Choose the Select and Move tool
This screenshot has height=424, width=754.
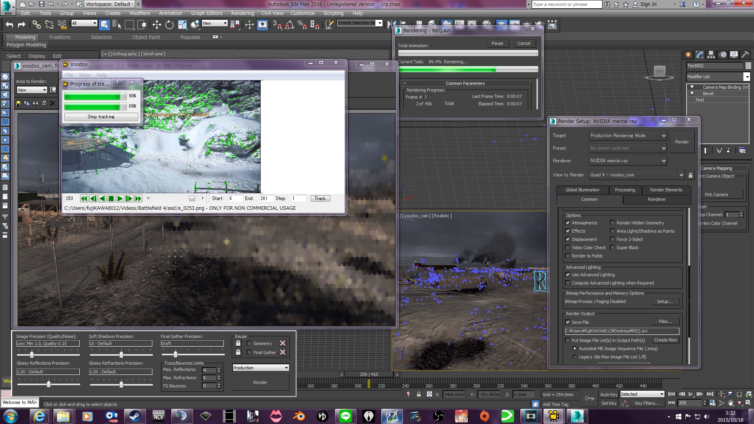[x=157, y=25]
